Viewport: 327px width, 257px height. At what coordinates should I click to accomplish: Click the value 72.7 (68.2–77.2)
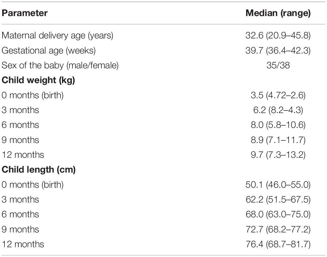click(x=278, y=229)
